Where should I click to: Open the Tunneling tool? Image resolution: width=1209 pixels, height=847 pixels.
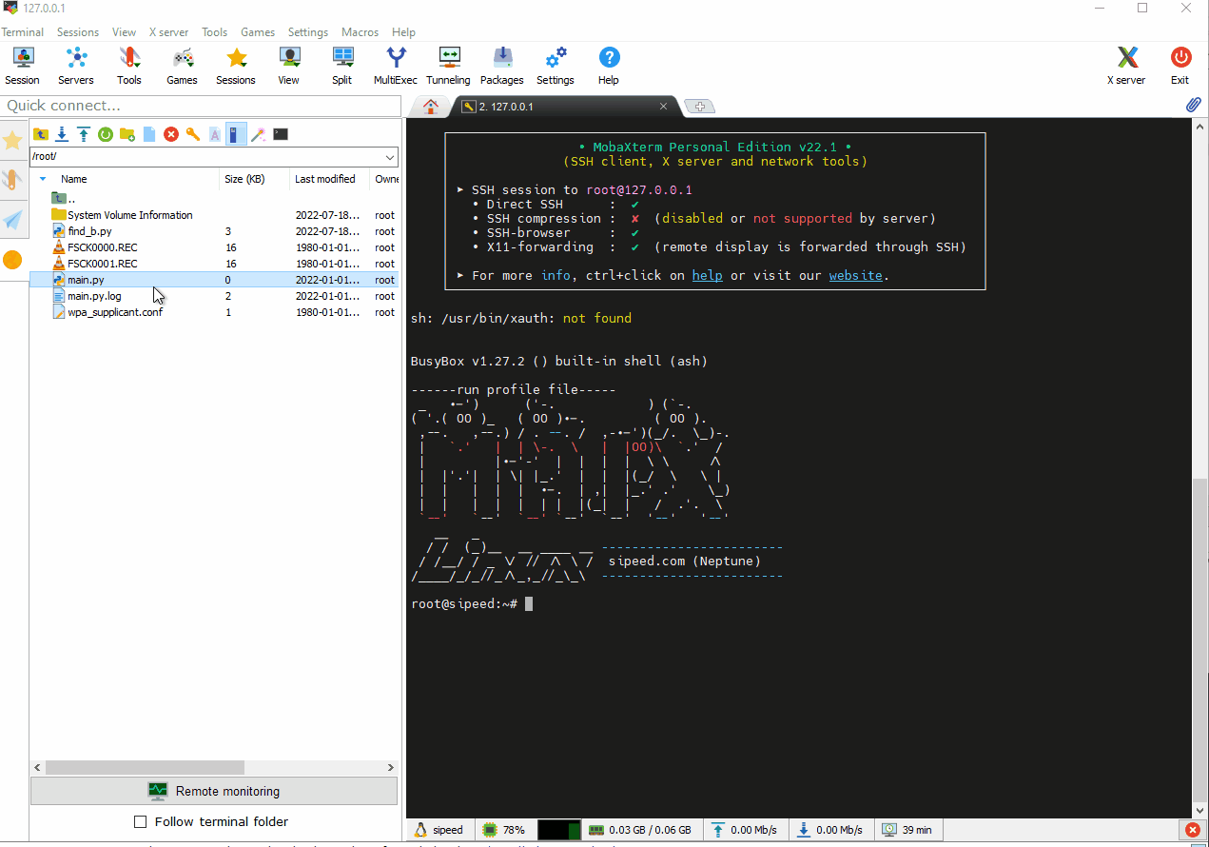[x=448, y=66]
